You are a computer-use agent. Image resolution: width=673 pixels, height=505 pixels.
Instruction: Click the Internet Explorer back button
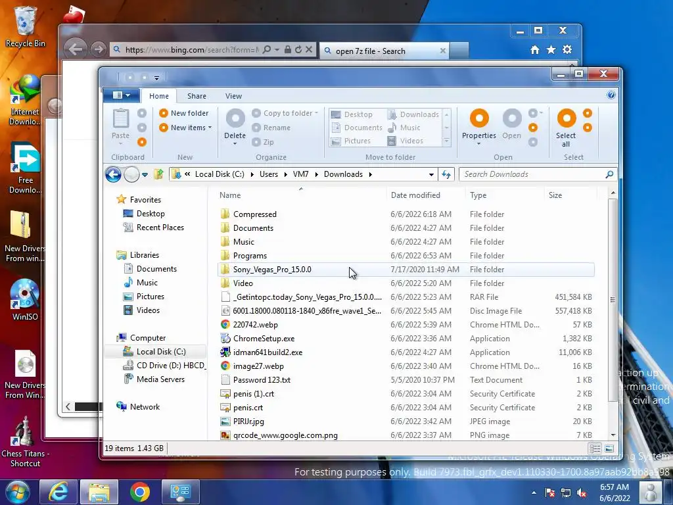(x=76, y=49)
